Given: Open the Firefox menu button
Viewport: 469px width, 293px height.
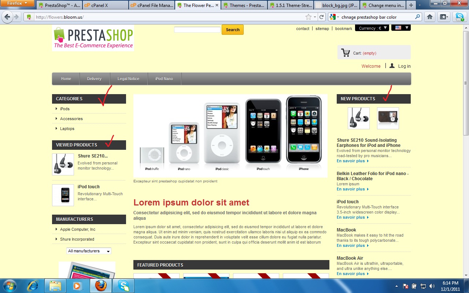Looking at the screenshot, I should coord(18,3).
